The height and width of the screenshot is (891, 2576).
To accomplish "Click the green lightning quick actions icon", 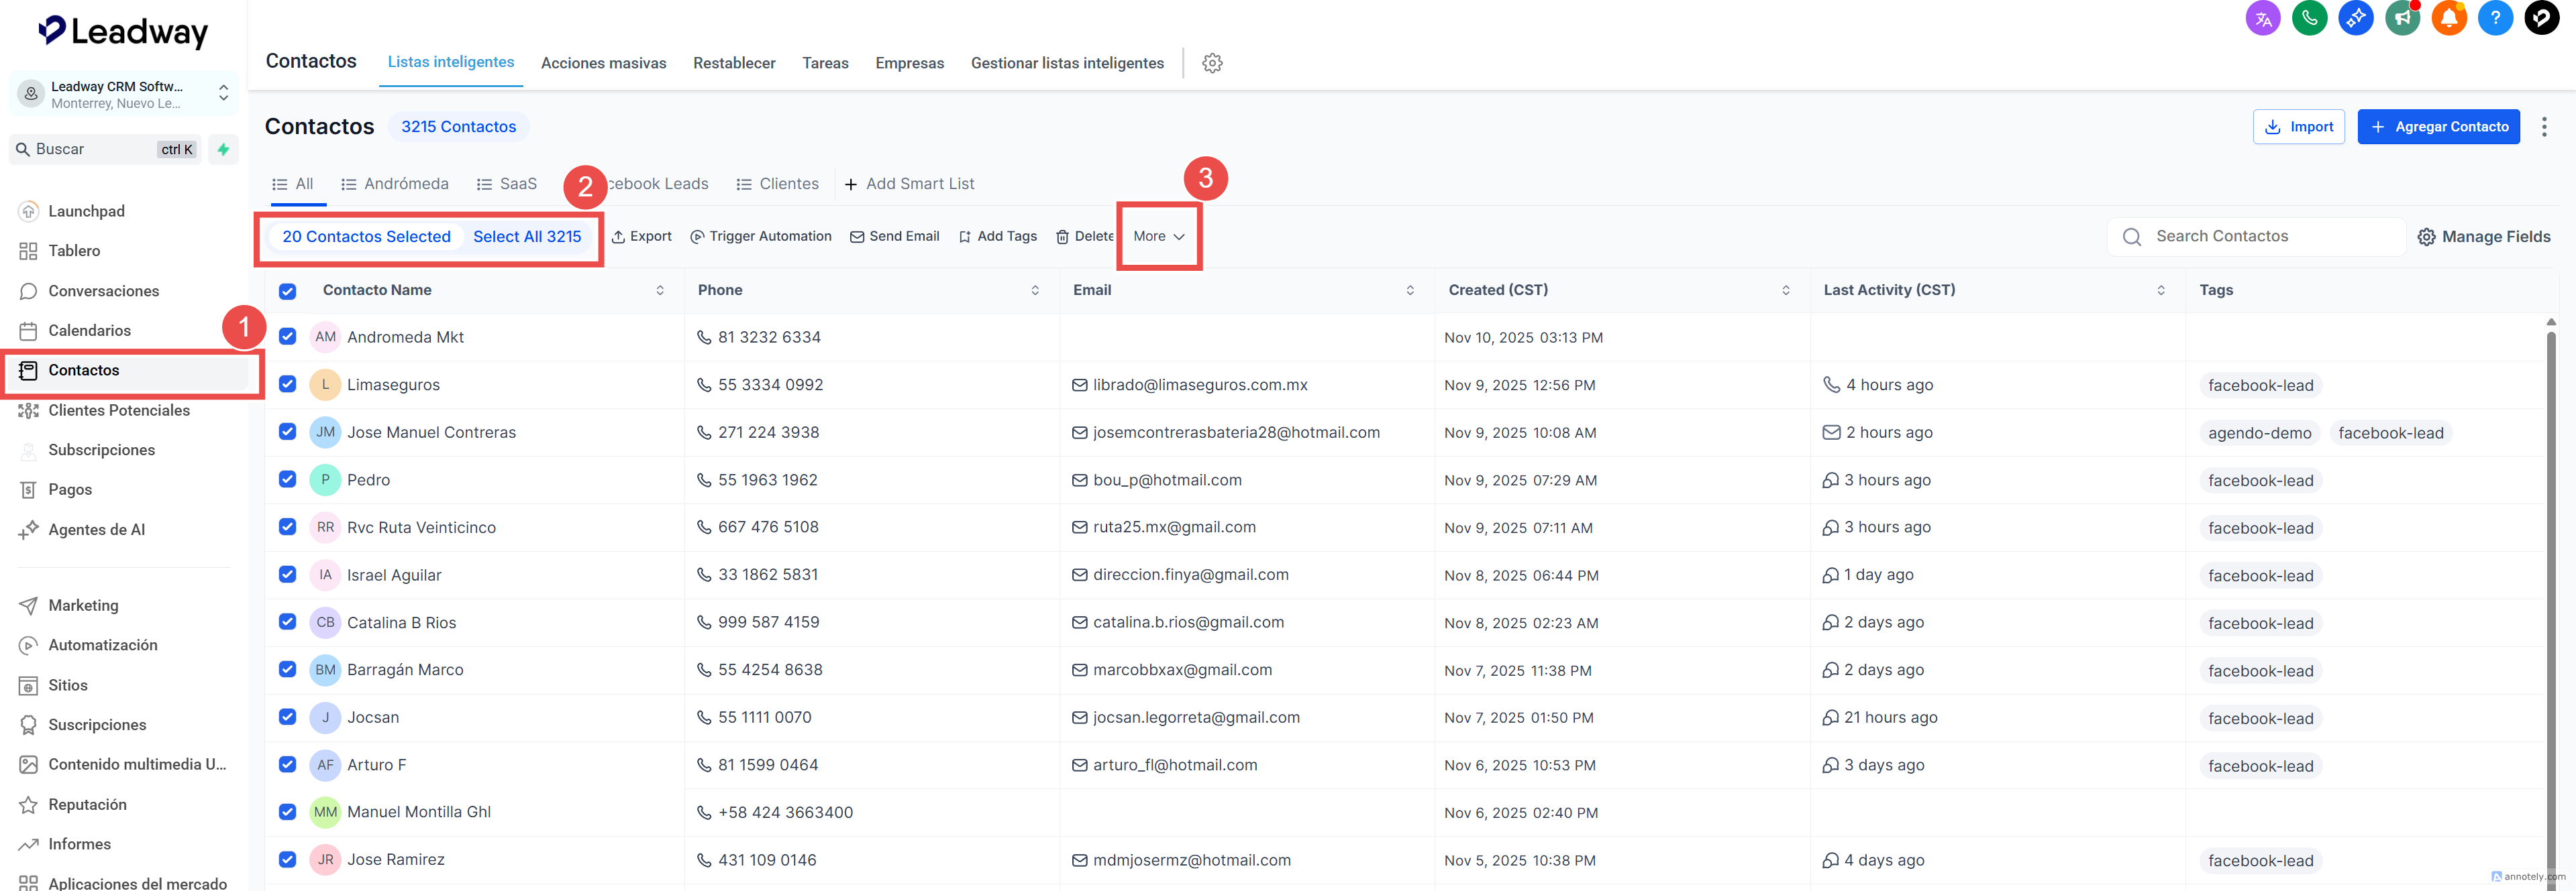I will [223, 150].
